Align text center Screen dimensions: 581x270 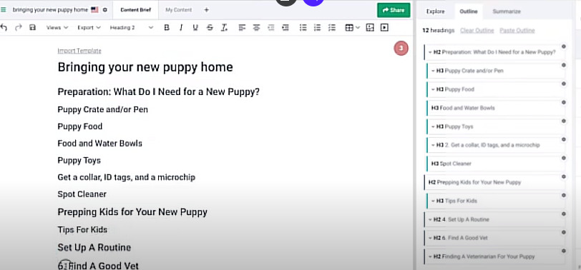tap(256, 27)
